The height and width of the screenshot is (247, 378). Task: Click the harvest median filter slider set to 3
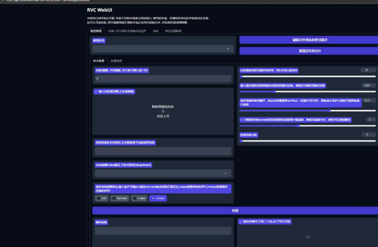(x=308, y=126)
